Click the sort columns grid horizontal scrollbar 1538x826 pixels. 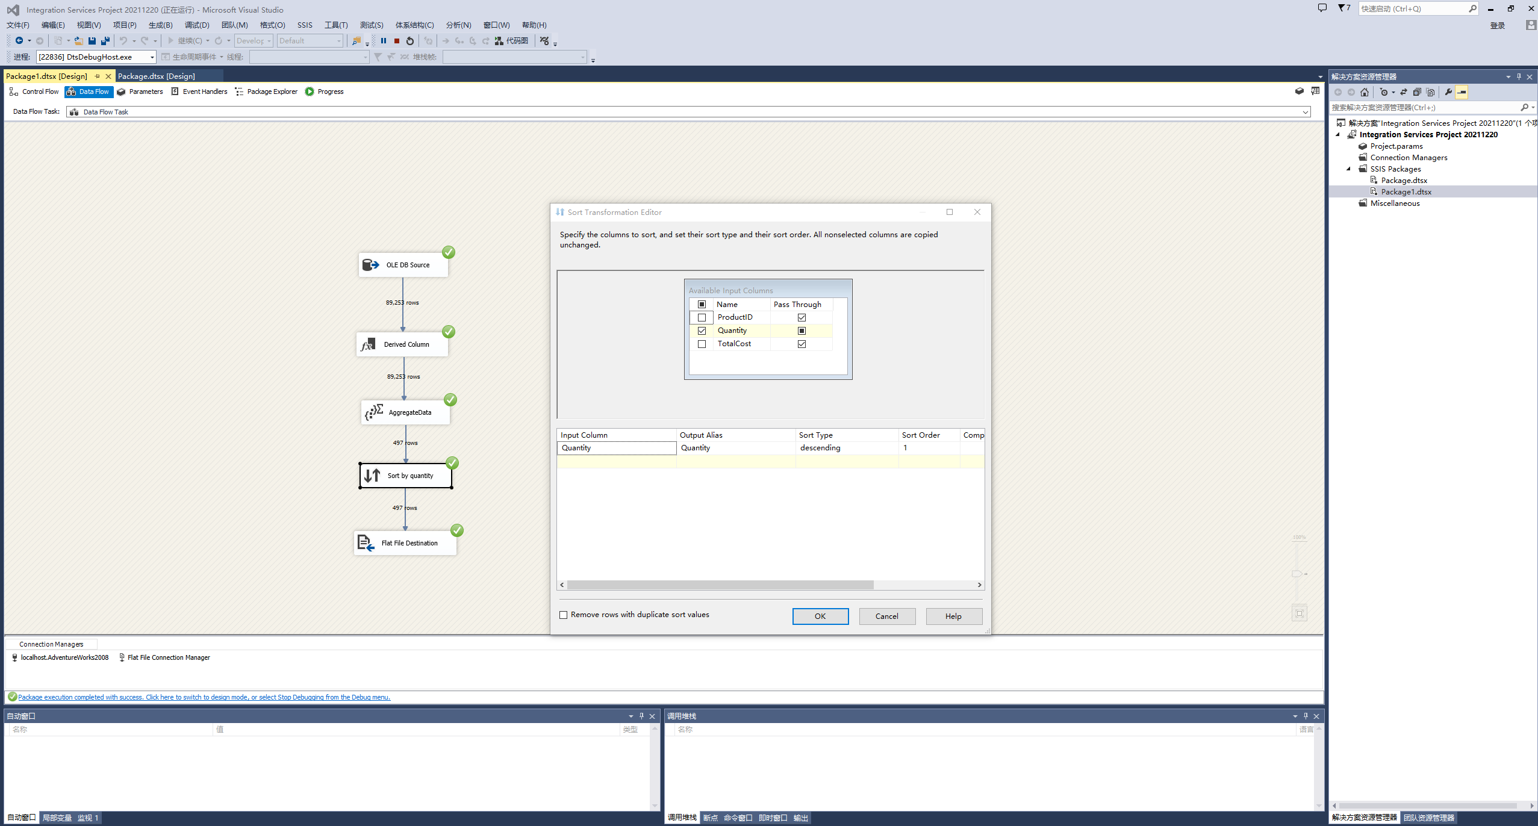pyautogui.click(x=720, y=585)
